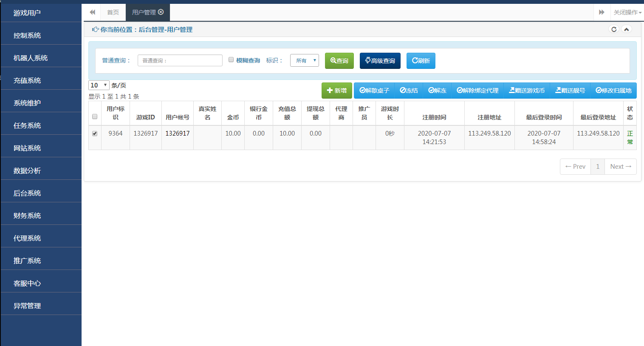Screen dimensions: 644x346
Task: Click the scroll tabs right double-arrow icon
Action: coord(602,12)
